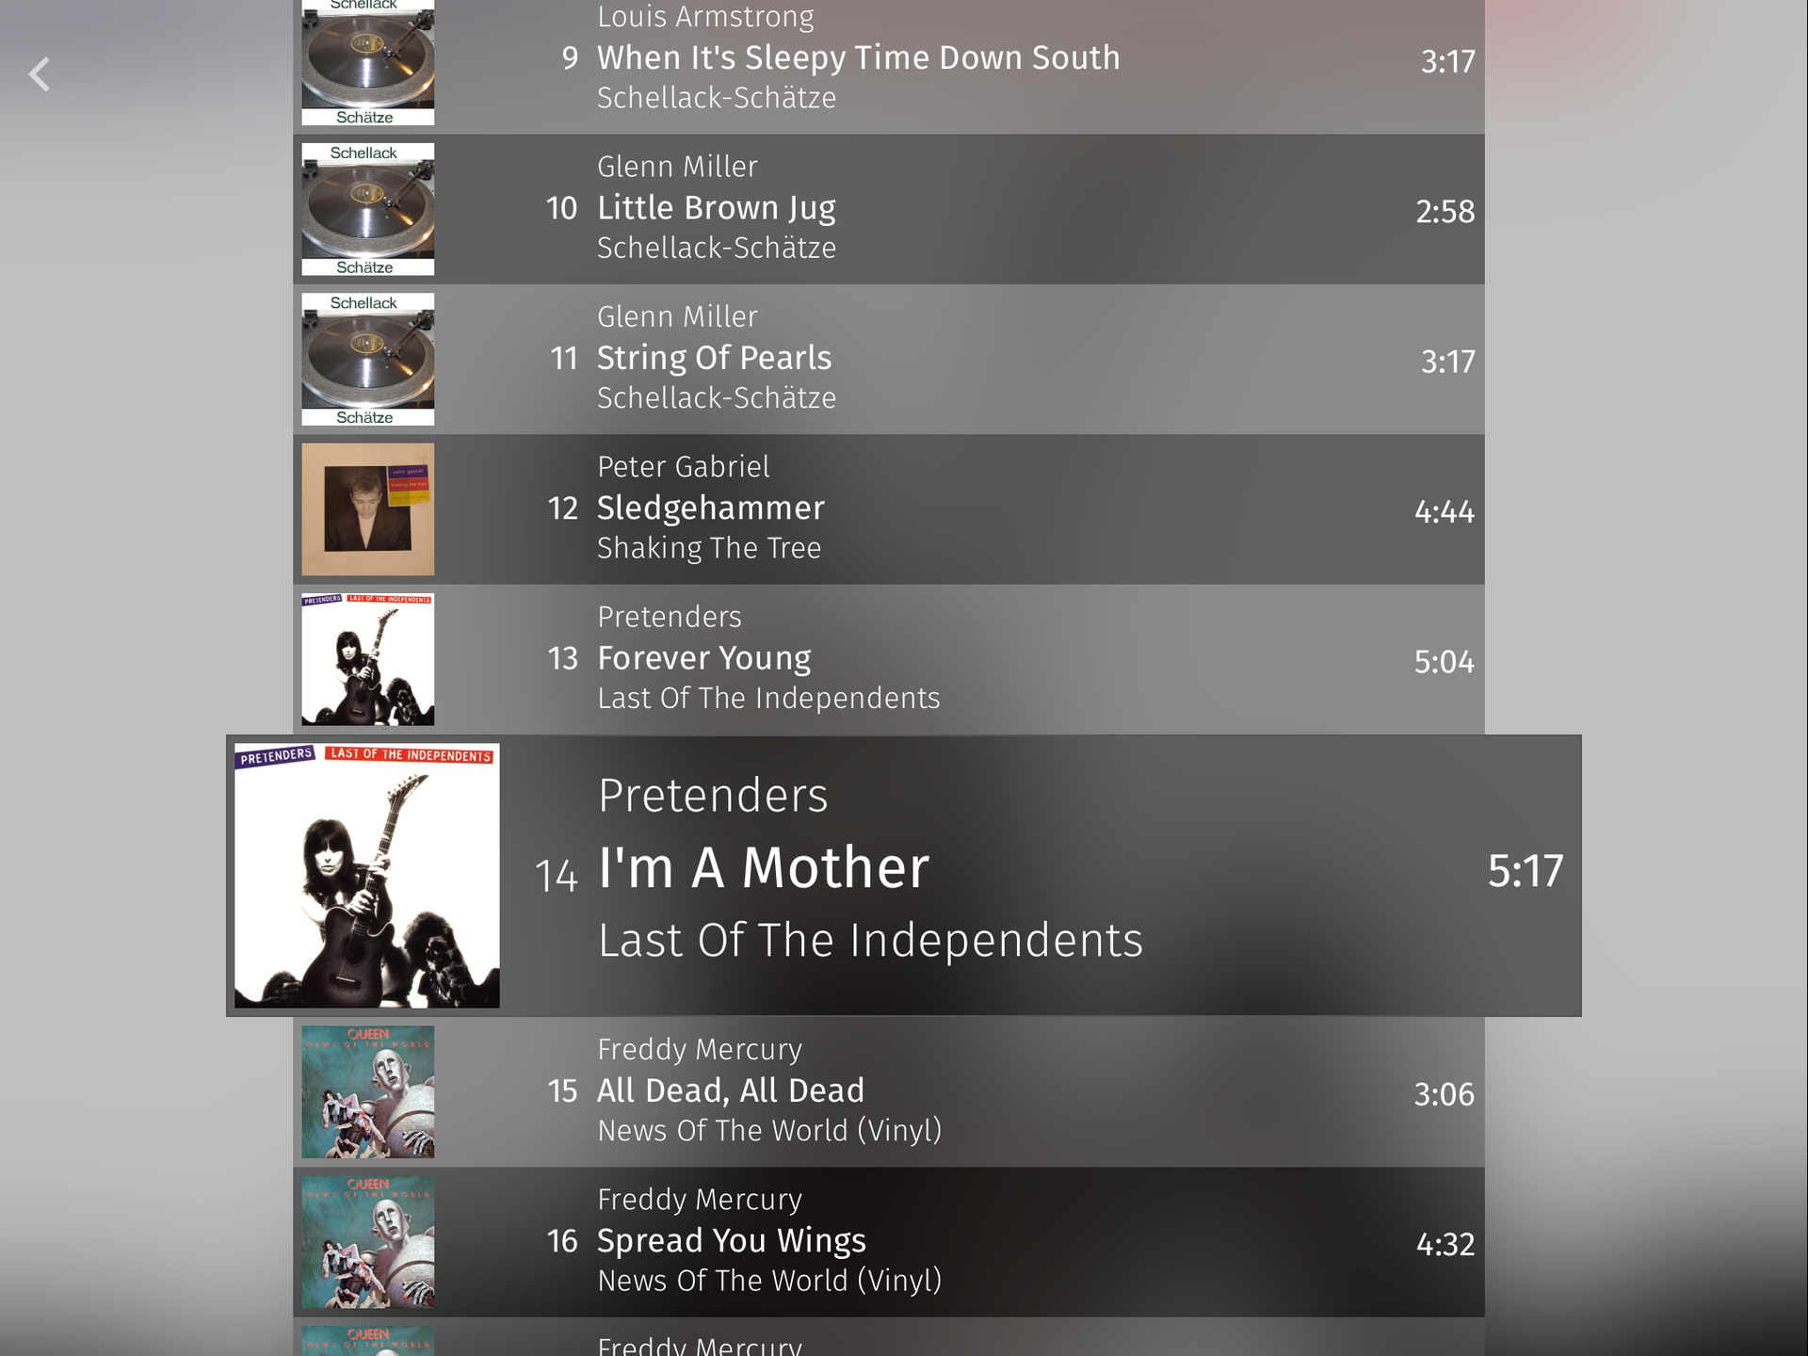Viewport: 1808px width, 1356px height.
Task: Select the large Pretenders album cover
Action: (367, 876)
